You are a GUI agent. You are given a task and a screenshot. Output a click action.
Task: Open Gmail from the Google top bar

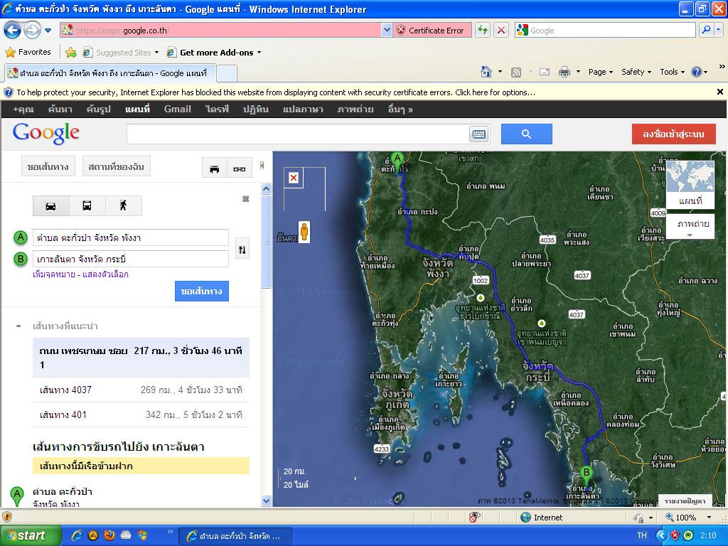tap(177, 109)
